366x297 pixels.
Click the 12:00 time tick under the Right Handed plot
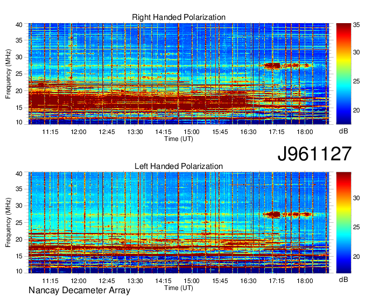pos(79,132)
